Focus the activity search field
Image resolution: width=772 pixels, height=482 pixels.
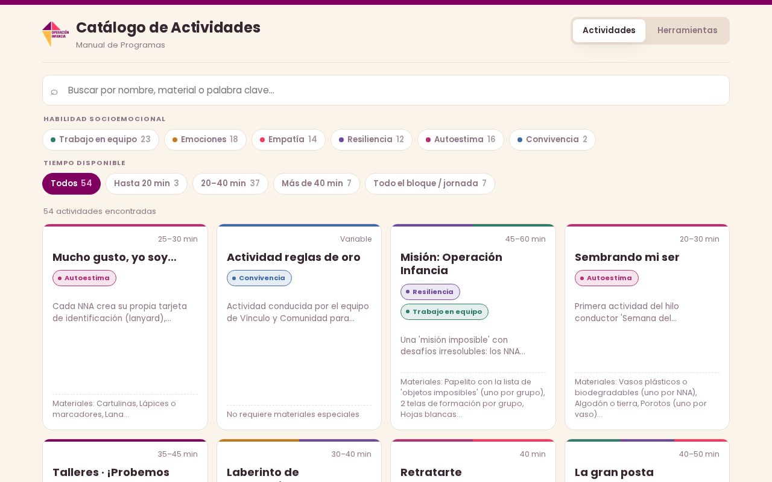(x=386, y=90)
